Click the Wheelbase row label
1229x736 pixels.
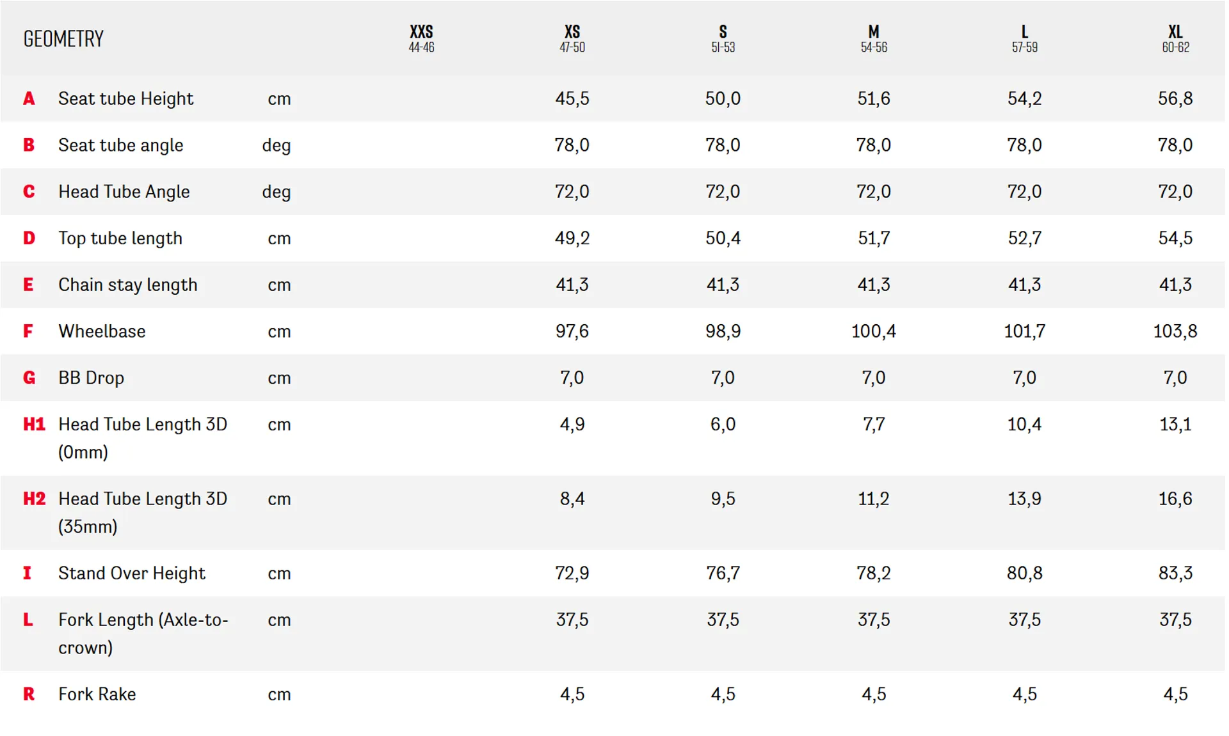click(102, 331)
